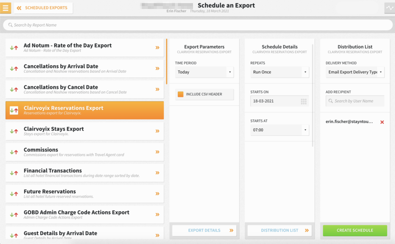Open the hamburger main menu
The width and height of the screenshot is (395, 244).
pyautogui.click(x=6, y=8)
